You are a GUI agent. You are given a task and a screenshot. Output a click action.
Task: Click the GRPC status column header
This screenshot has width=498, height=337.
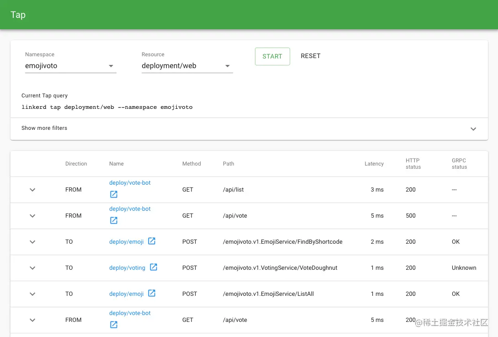click(459, 164)
